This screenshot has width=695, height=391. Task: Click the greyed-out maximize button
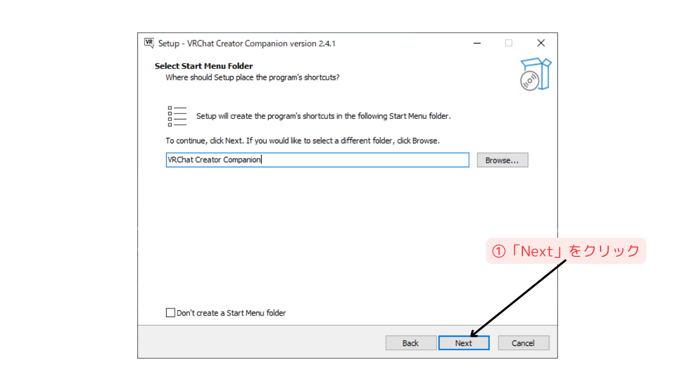coord(509,43)
